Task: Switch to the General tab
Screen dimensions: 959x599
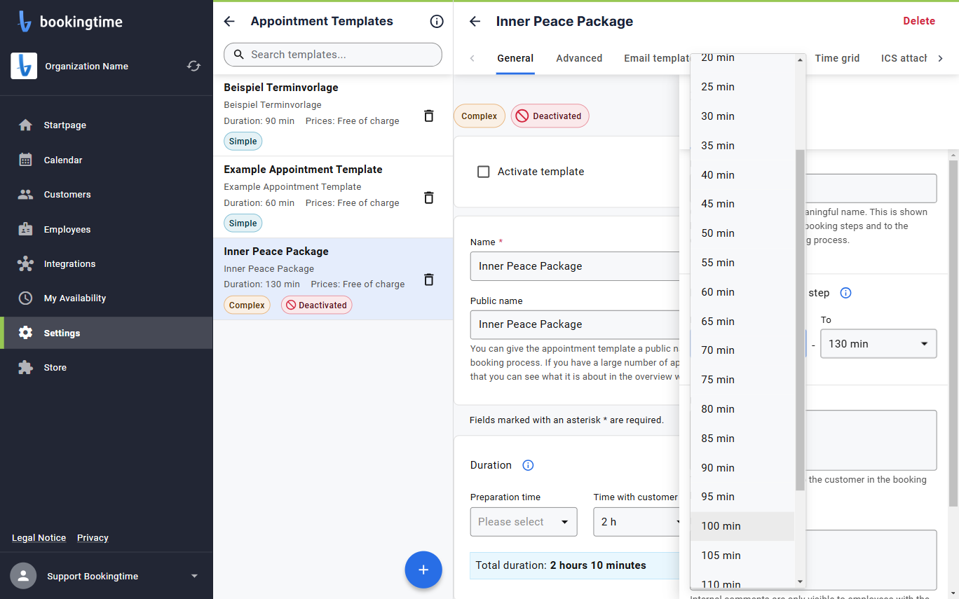Action: click(x=515, y=58)
